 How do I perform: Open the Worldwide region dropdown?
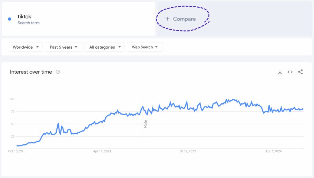click(25, 47)
